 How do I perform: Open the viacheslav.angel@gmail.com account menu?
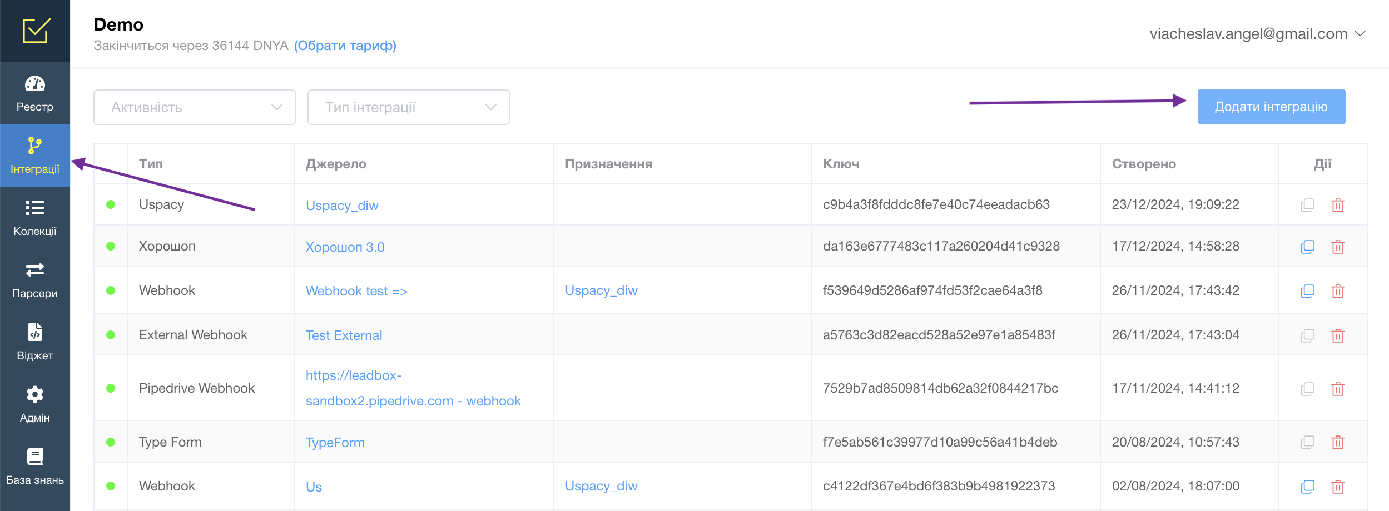click(1257, 34)
